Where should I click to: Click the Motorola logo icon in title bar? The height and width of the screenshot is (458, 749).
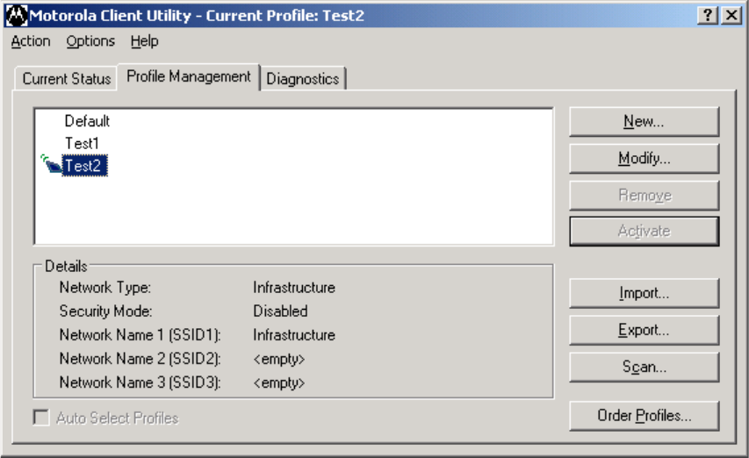coord(17,15)
